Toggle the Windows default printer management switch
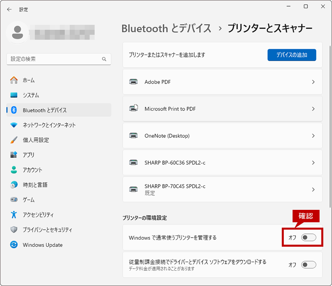 pos(309,238)
